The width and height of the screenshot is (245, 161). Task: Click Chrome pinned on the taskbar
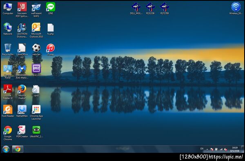pos(18,149)
